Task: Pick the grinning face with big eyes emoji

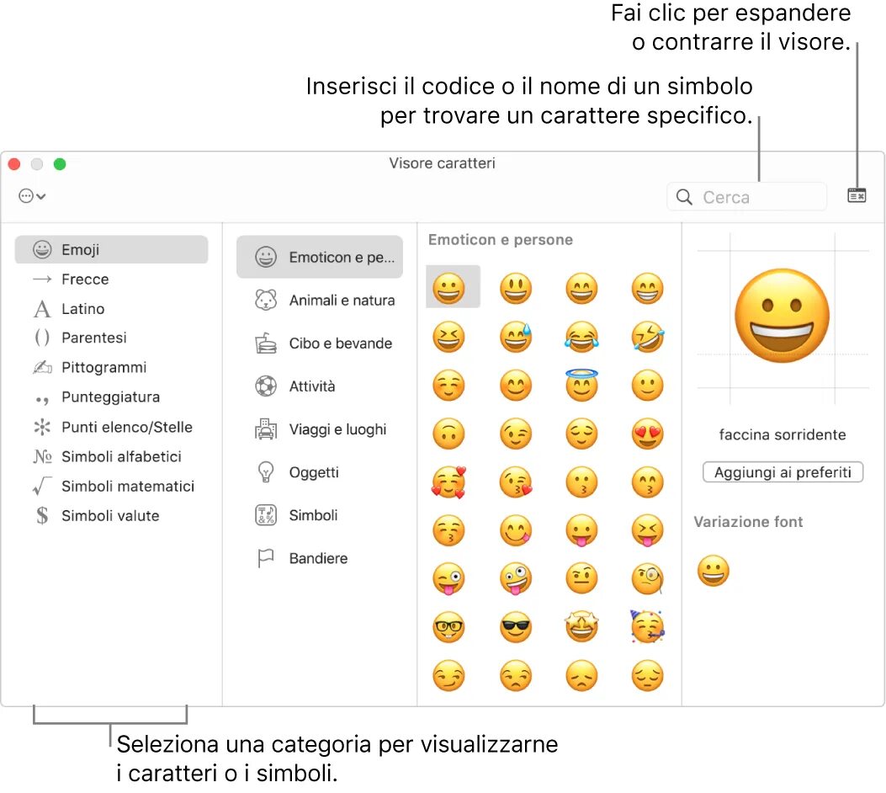Action: (x=516, y=288)
